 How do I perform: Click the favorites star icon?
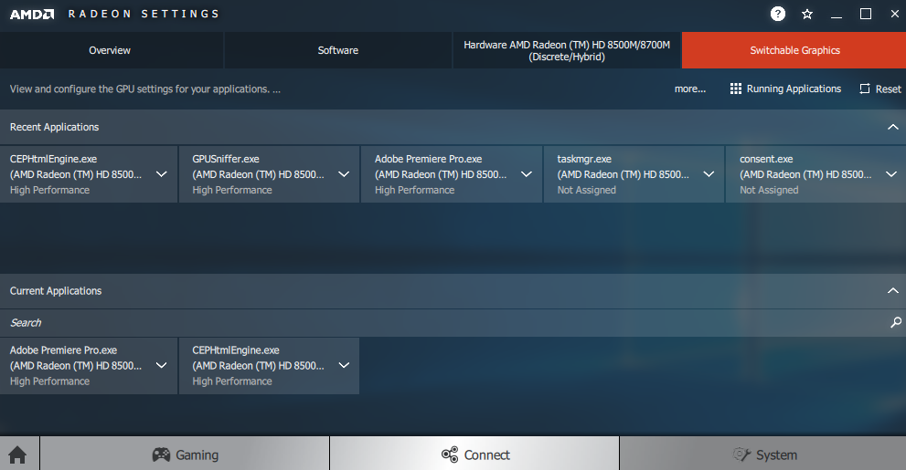click(x=807, y=14)
